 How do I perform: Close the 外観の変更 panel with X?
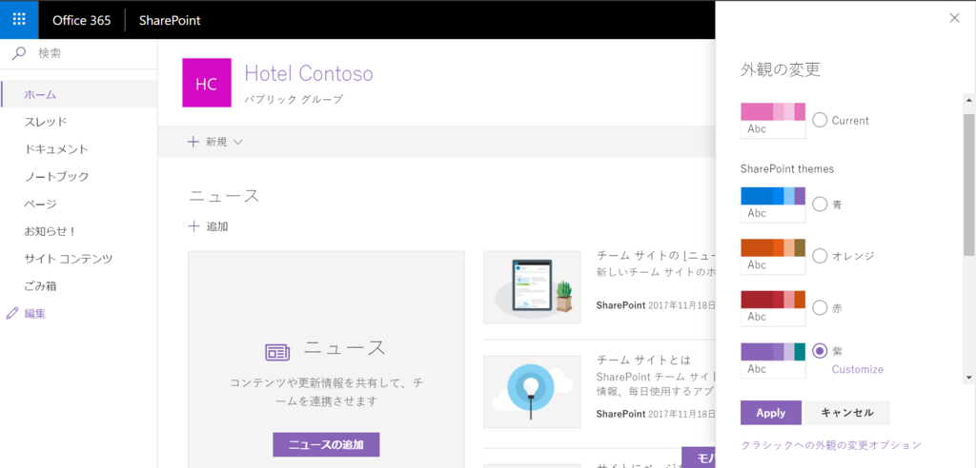coord(954,18)
